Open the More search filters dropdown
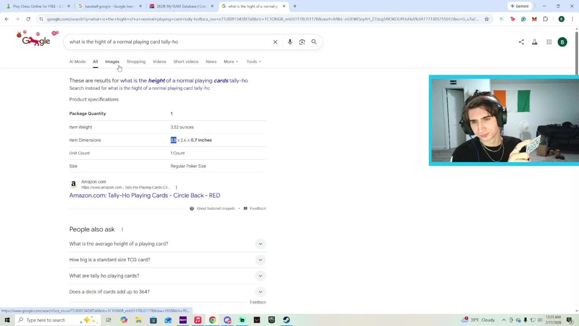Screen dimensions: 579x326 click(x=231, y=62)
